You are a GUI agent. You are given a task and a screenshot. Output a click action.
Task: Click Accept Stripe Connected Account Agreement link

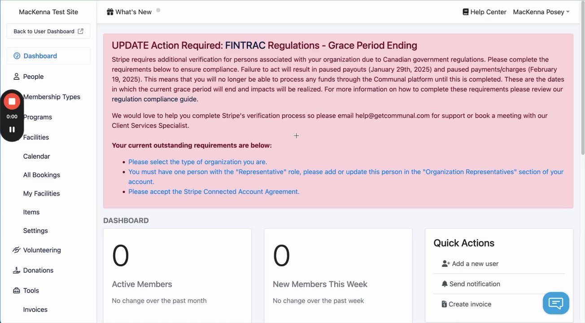point(214,192)
